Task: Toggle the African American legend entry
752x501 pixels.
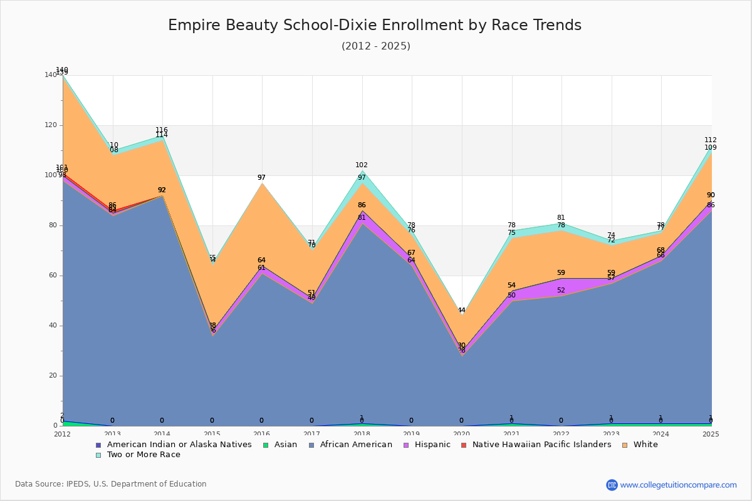Action: [x=350, y=445]
